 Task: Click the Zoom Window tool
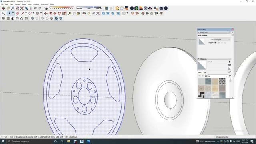(x=17, y=8)
